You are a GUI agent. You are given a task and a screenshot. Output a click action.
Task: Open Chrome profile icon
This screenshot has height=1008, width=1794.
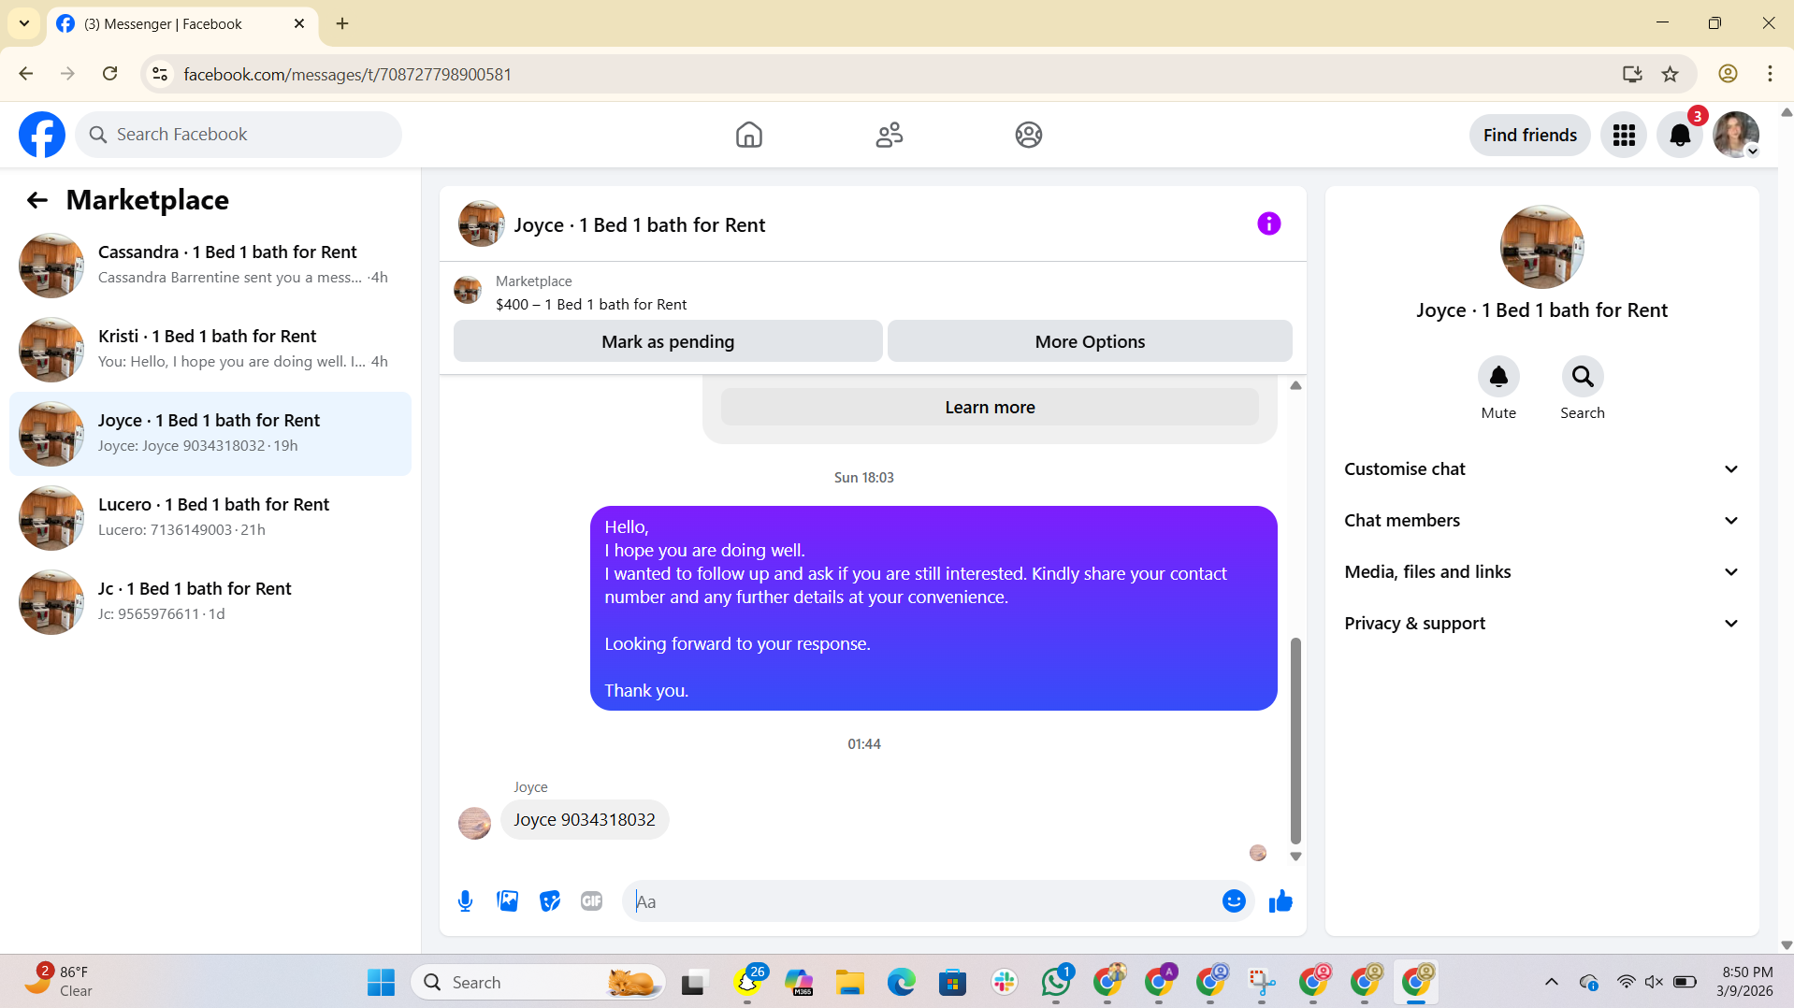[1728, 74]
